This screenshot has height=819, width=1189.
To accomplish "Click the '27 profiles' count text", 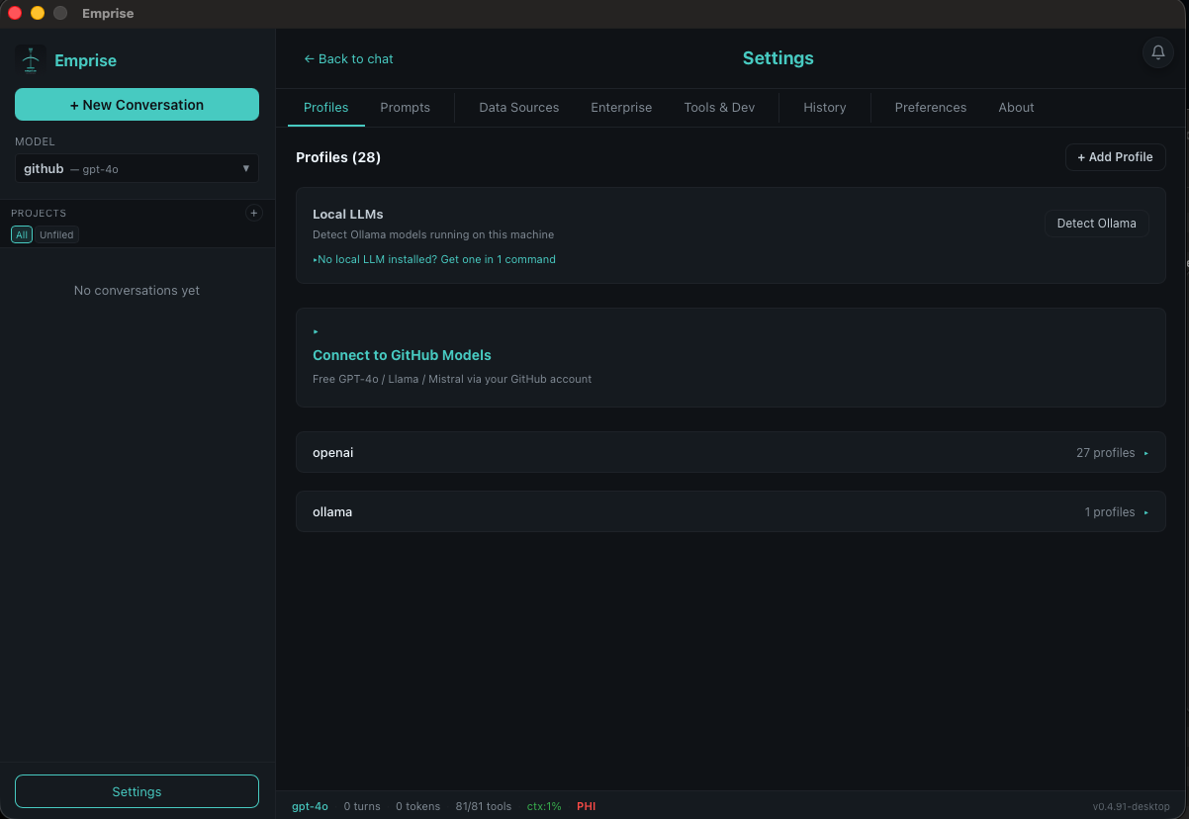I will coord(1106,452).
